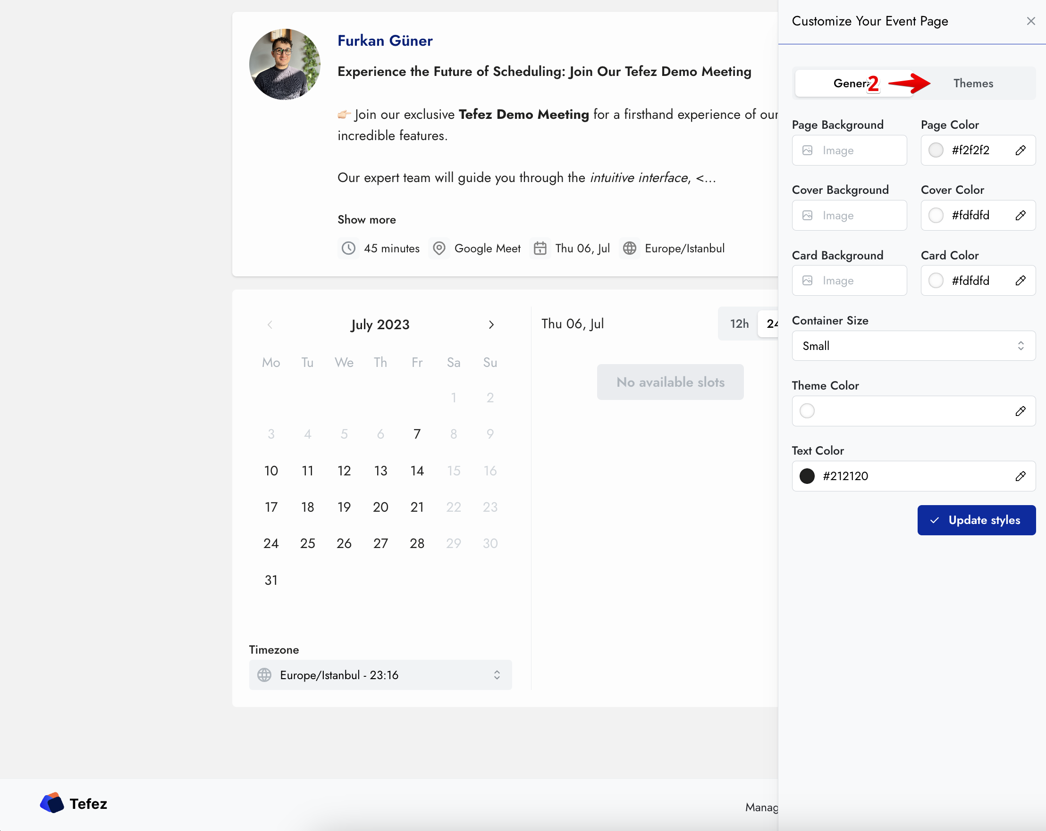Select July 12 on the calendar
The width and height of the screenshot is (1046, 831).
pyautogui.click(x=344, y=471)
